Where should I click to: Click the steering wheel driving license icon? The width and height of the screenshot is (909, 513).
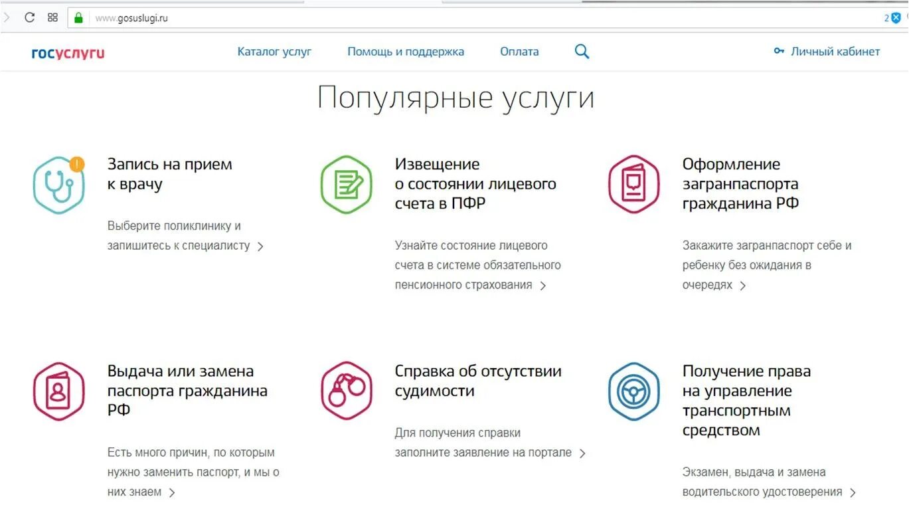click(x=634, y=391)
